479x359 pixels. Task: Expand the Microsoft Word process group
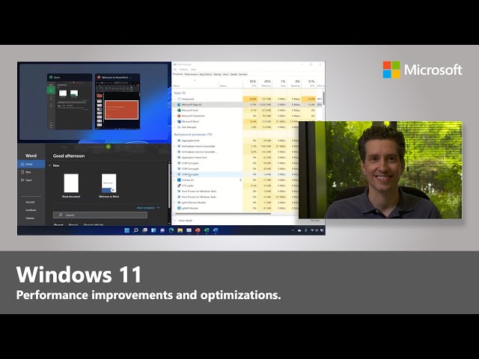click(174, 121)
